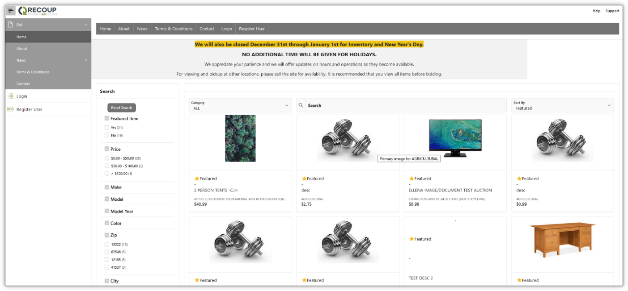This screenshot has height=291, width=628.
Task: Click Login in the left sidebar
Action: (22, 96)
